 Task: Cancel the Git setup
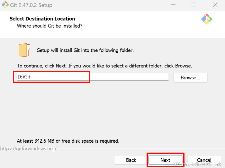click(x=204, y=160)
